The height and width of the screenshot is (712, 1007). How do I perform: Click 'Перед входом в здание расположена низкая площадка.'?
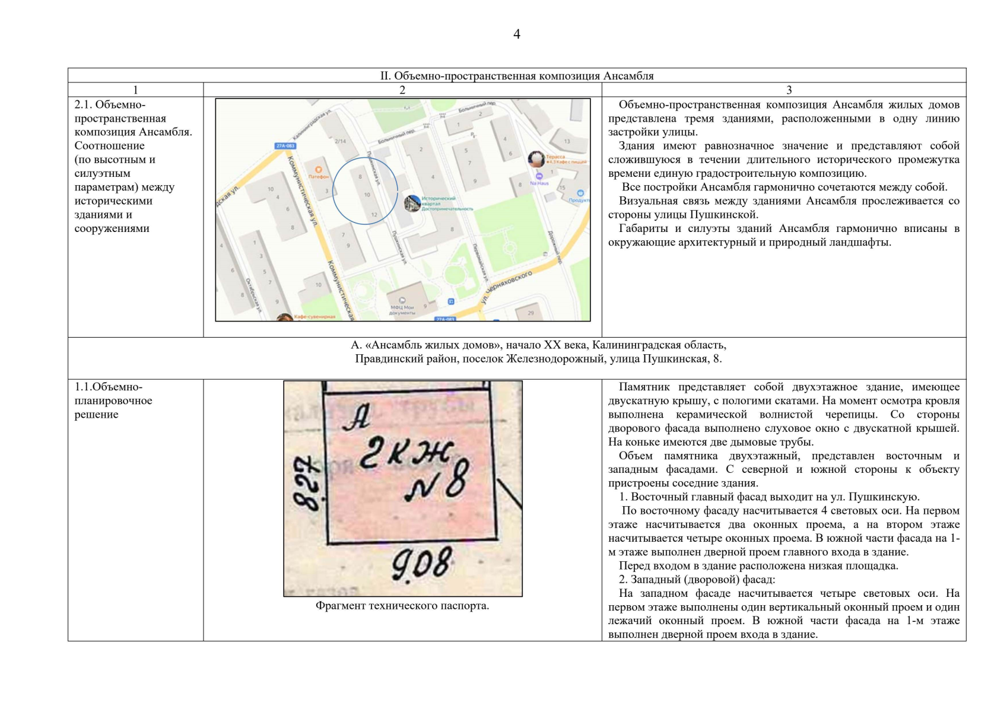click(758, 565)
